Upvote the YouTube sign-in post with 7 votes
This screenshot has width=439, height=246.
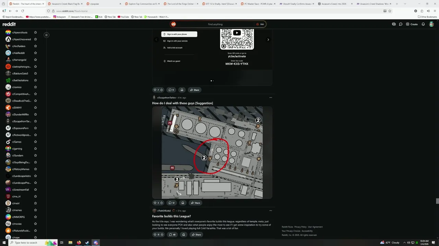click(x=155, y=90)
